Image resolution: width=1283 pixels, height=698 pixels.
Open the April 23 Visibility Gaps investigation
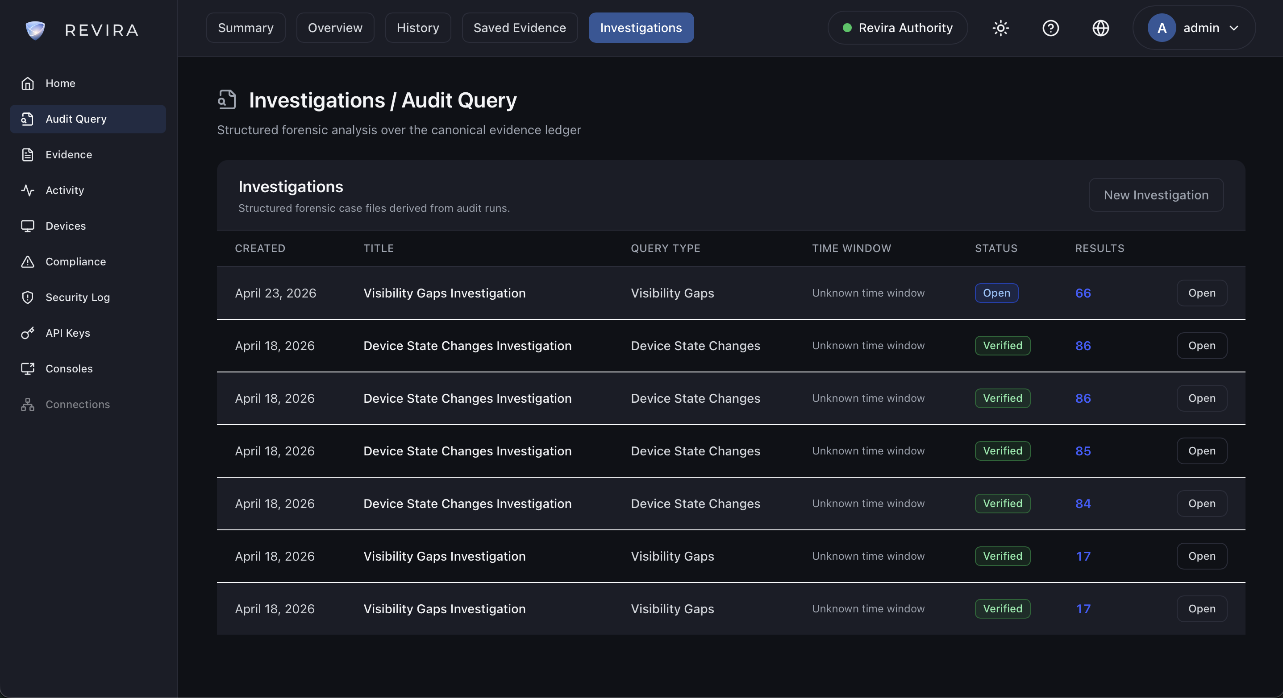1202,293
